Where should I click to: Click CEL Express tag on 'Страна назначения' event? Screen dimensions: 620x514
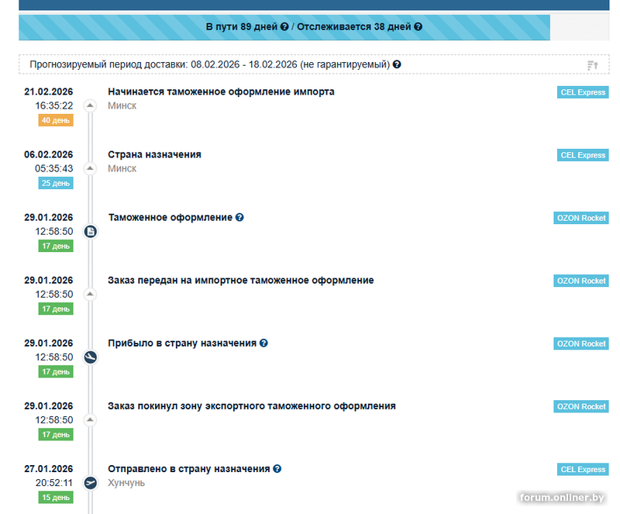pos(583,155)
